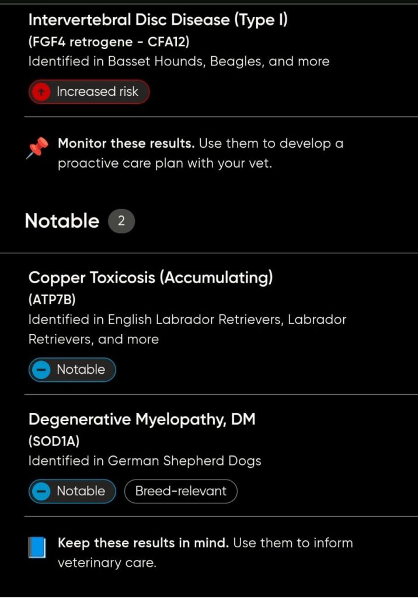Click the red up-arrow Increased risk icon
This screenshot has height=598, width=418.
click(x=41, y=92)
